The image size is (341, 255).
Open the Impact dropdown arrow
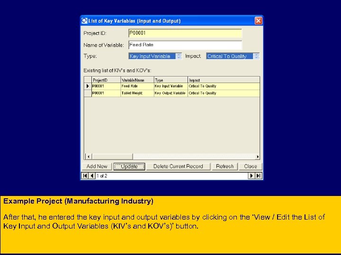[256, 56]
